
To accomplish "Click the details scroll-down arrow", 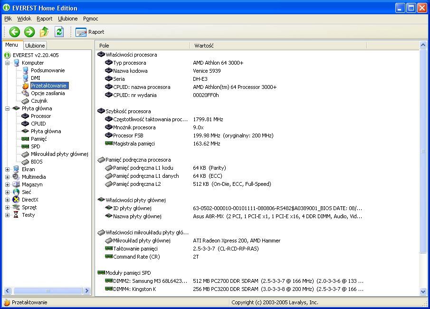I will pos(423,292).
